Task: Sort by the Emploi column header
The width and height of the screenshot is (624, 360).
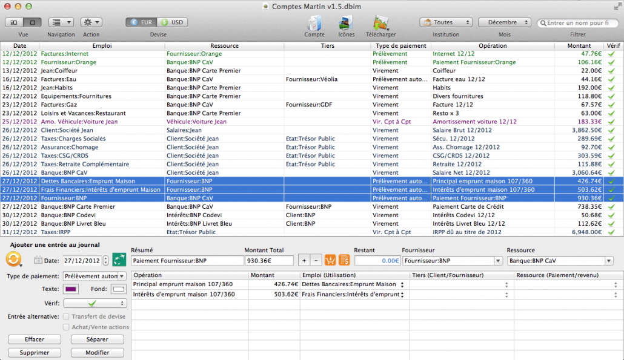Action: (x=102, y=46)
